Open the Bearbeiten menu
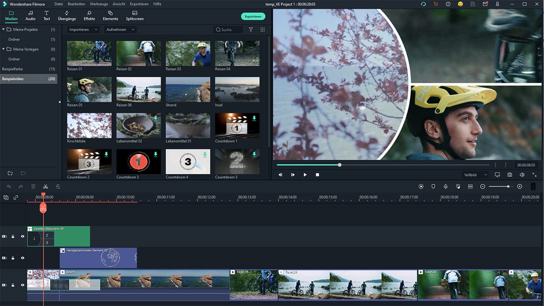 [x=76, y=4]
